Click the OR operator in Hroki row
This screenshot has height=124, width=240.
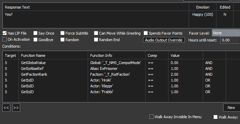click(x=208, y=80)
